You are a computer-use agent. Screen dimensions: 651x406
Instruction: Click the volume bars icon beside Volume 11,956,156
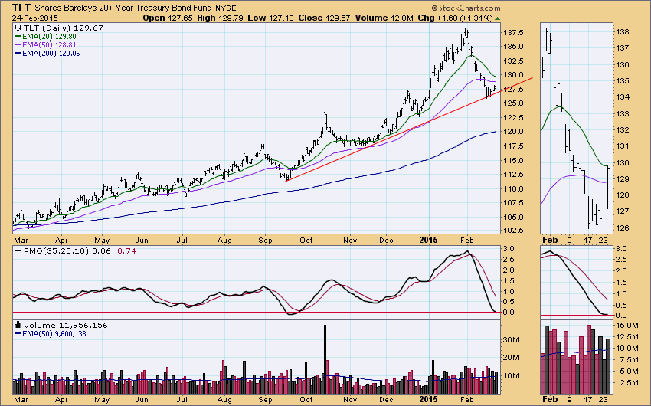pos(18,325)
